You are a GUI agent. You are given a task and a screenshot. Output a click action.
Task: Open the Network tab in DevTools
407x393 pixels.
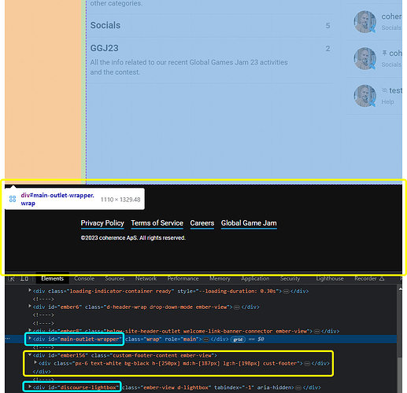click(x=146, y=279)
